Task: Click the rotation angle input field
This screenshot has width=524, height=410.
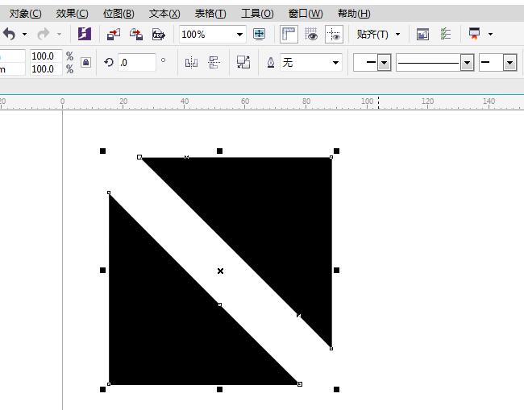Action: tap(135, 62)
